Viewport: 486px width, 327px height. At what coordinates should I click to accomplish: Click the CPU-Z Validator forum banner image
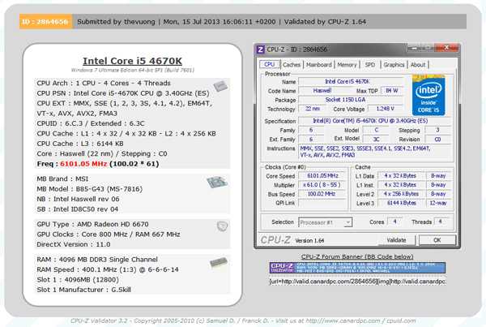357,268
